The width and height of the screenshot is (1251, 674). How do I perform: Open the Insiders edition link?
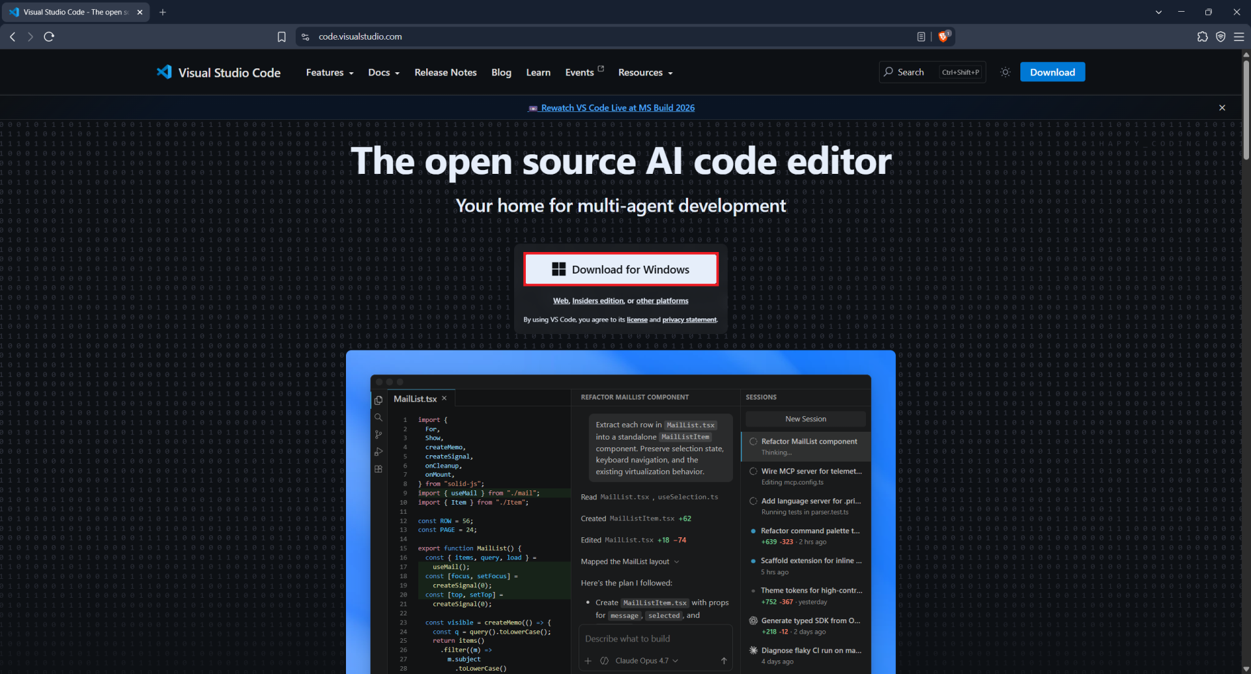[x=597, y=301]
